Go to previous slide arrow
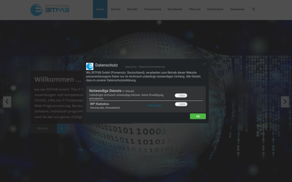292x182 pixels. tap(7, 102)
